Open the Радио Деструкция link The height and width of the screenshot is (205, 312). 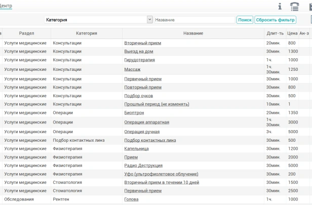(x=143, y=166)
